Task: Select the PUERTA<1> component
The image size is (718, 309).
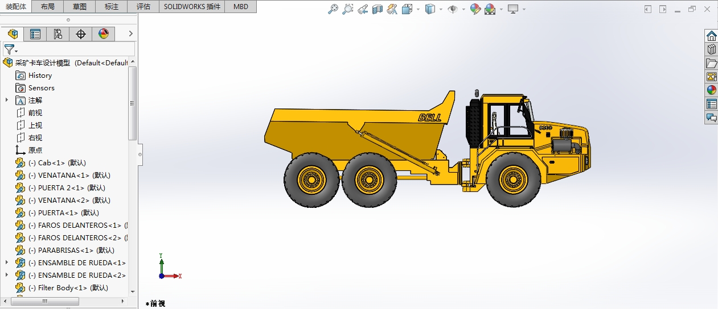Action: point(57,212)
